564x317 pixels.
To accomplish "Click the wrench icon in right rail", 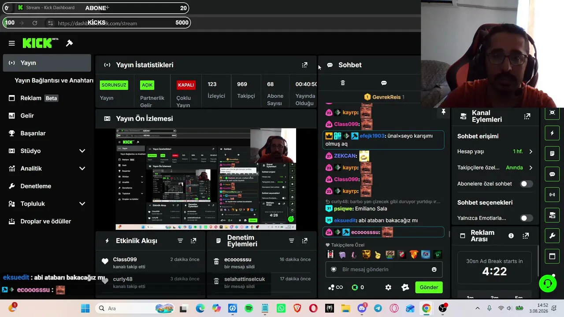I will (x=552, y=236).
